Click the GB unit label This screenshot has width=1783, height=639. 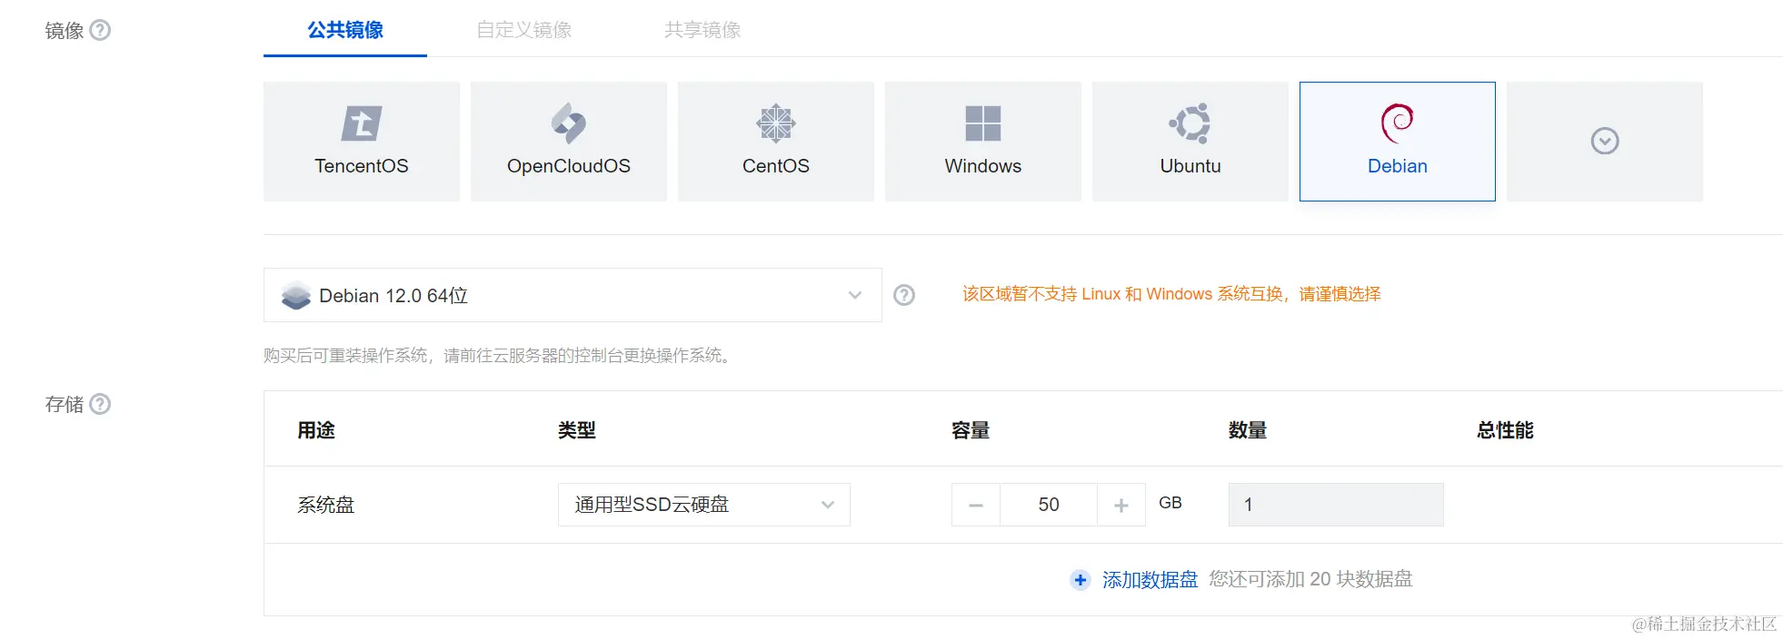(x=1170, y=503)
